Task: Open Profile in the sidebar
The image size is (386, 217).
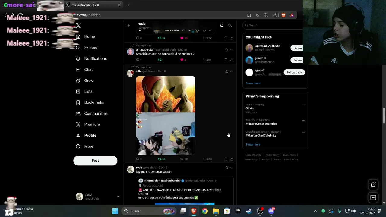Action: [x=86, y=135]
